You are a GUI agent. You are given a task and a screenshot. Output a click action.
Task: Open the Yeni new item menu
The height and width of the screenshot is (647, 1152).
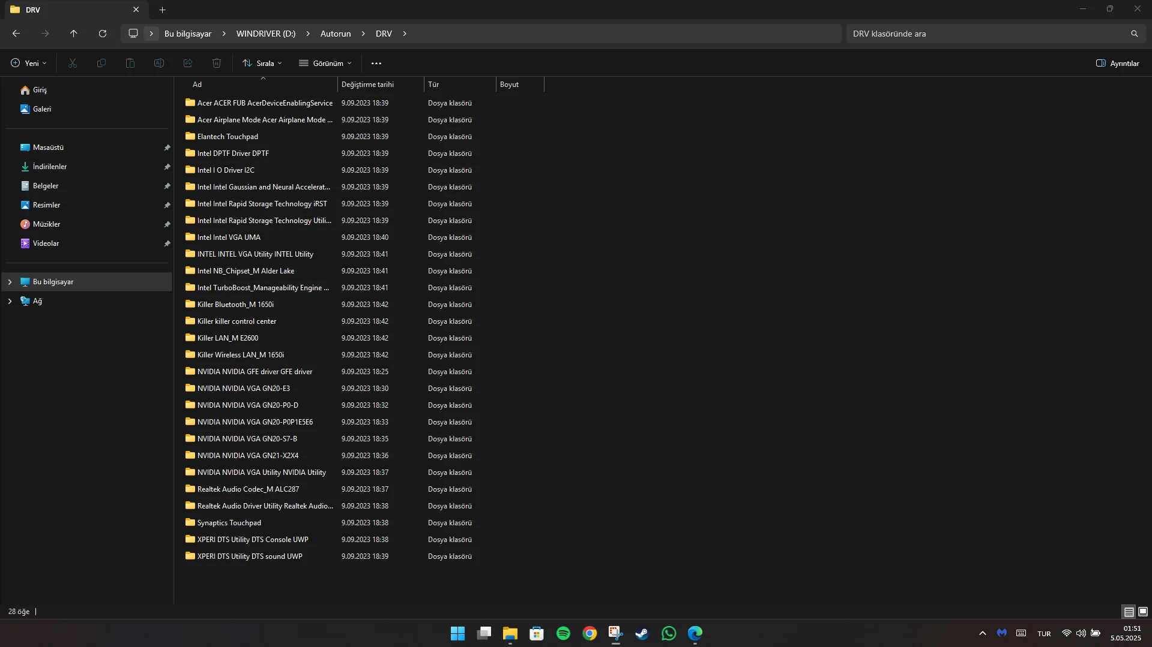coord(28,63)
